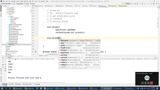The height and width of the screenshot is (90, 160).
Task: Click the Build project hammer icon
Action: pyautogui.click(x=122, y=3)
